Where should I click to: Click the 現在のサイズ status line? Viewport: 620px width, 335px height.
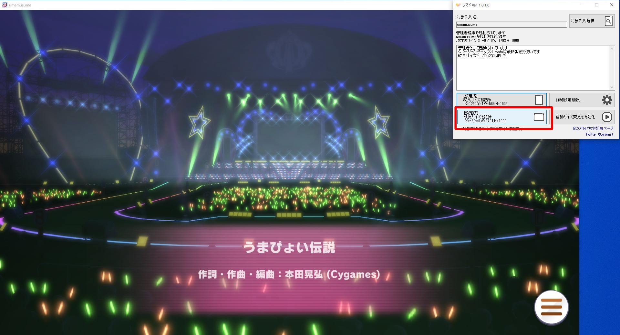tap(487, 41)
